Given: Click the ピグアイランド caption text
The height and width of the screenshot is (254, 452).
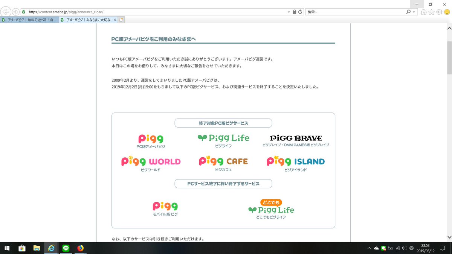Looking at the screenshot, I should click(x=296, y=170).
